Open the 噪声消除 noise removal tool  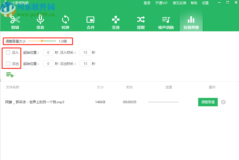pyautogui.click(x=166, y=22)
